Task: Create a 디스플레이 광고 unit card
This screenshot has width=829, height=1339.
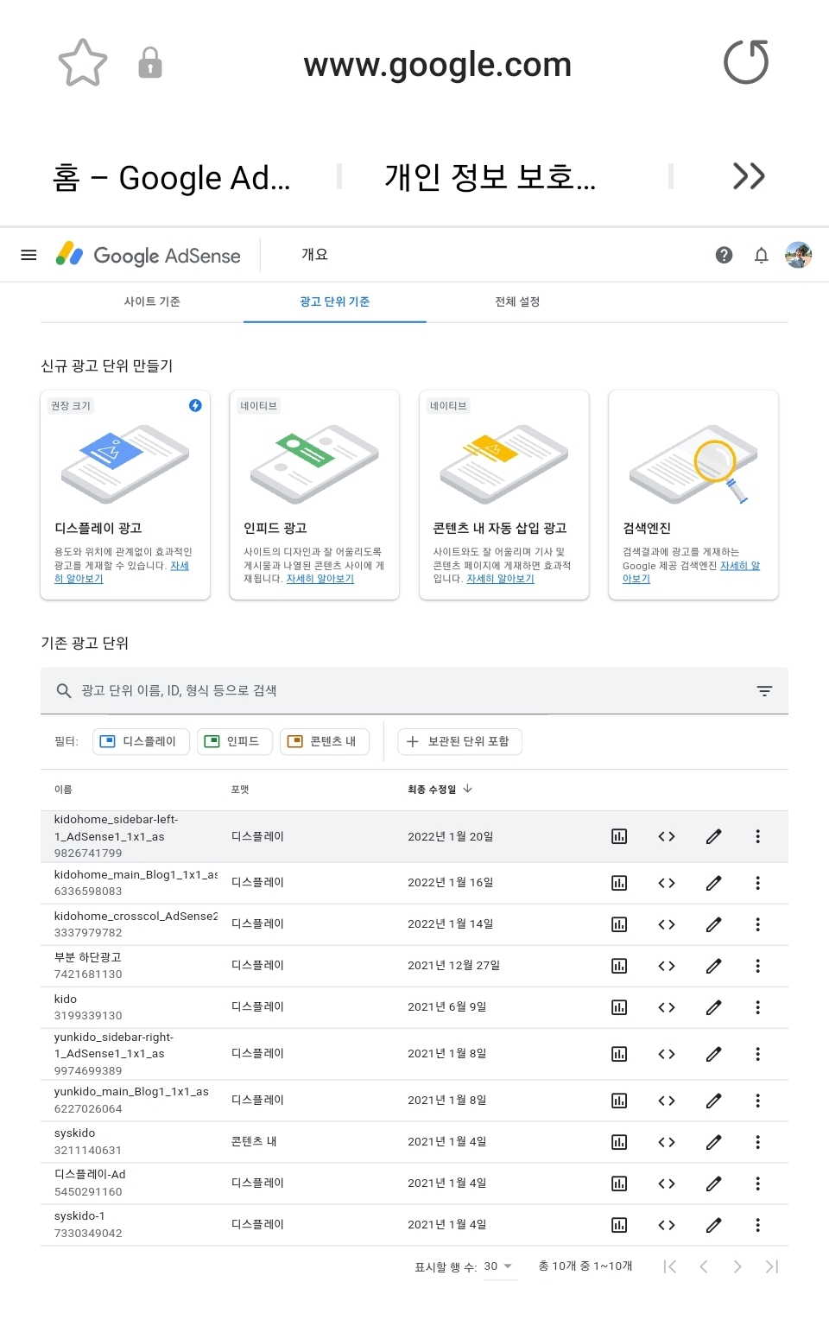Action: pos(125,495)
